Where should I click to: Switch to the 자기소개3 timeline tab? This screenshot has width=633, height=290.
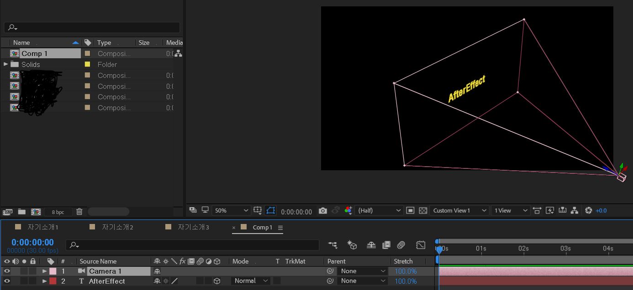coord(194,227)
